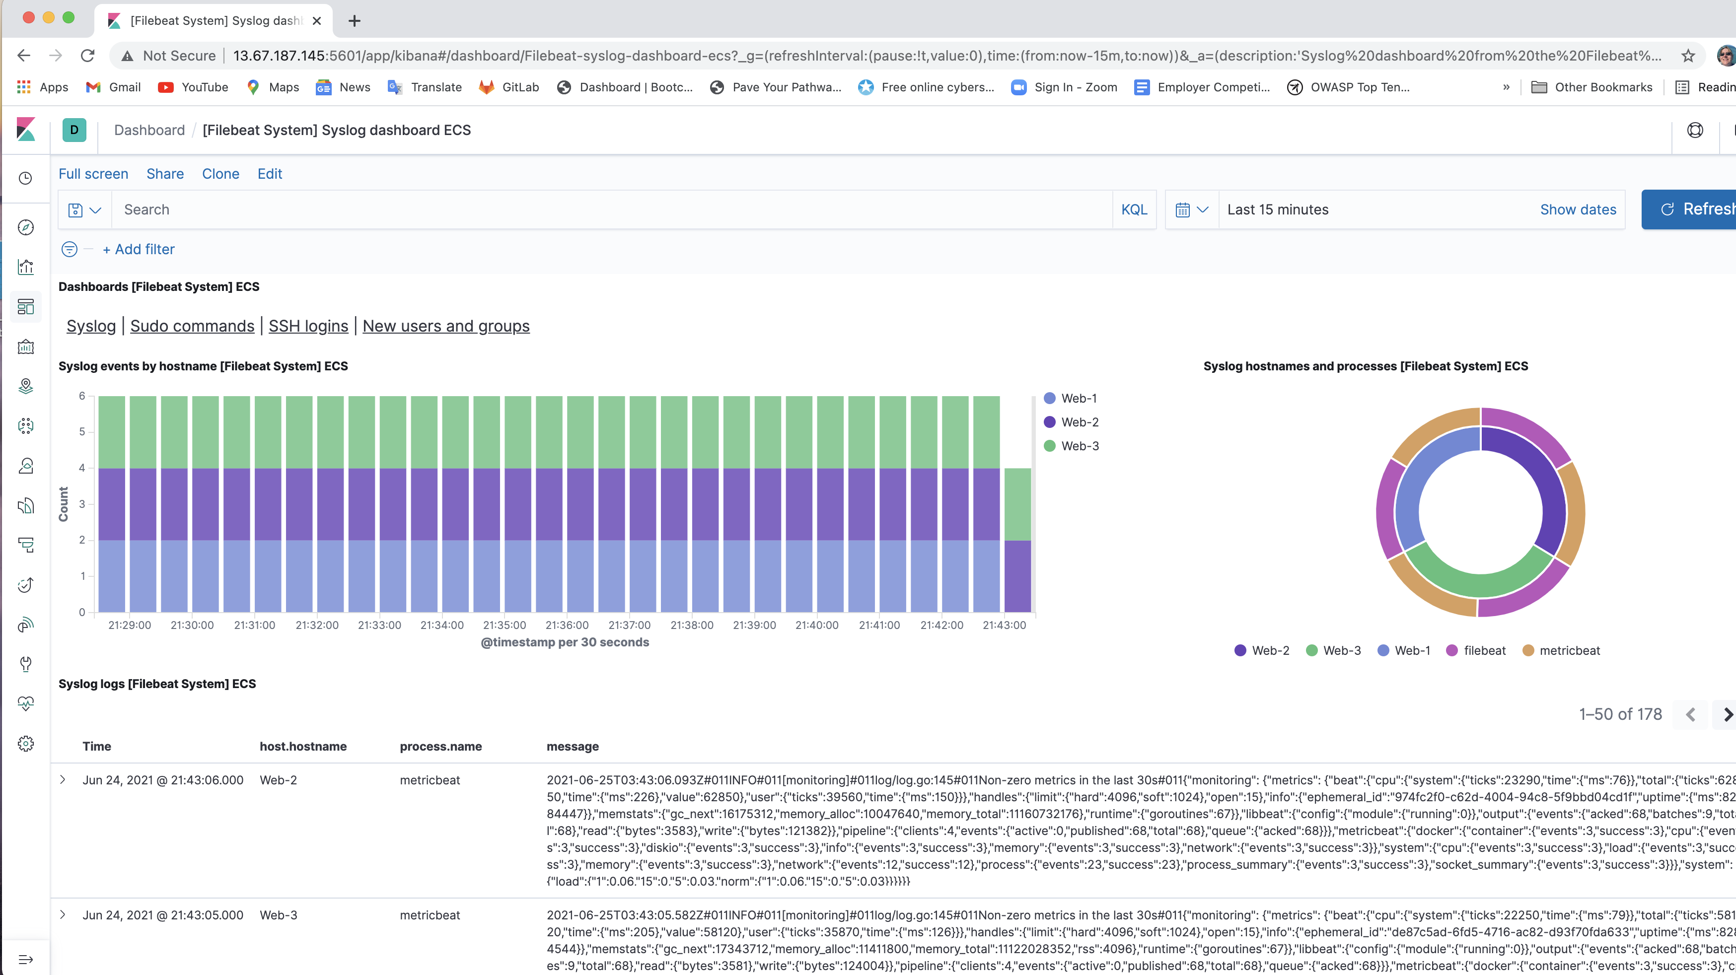Viewport: 1736px width, 975px height.
Task: Open the Maps app icon
Action: tap(25, 386)
